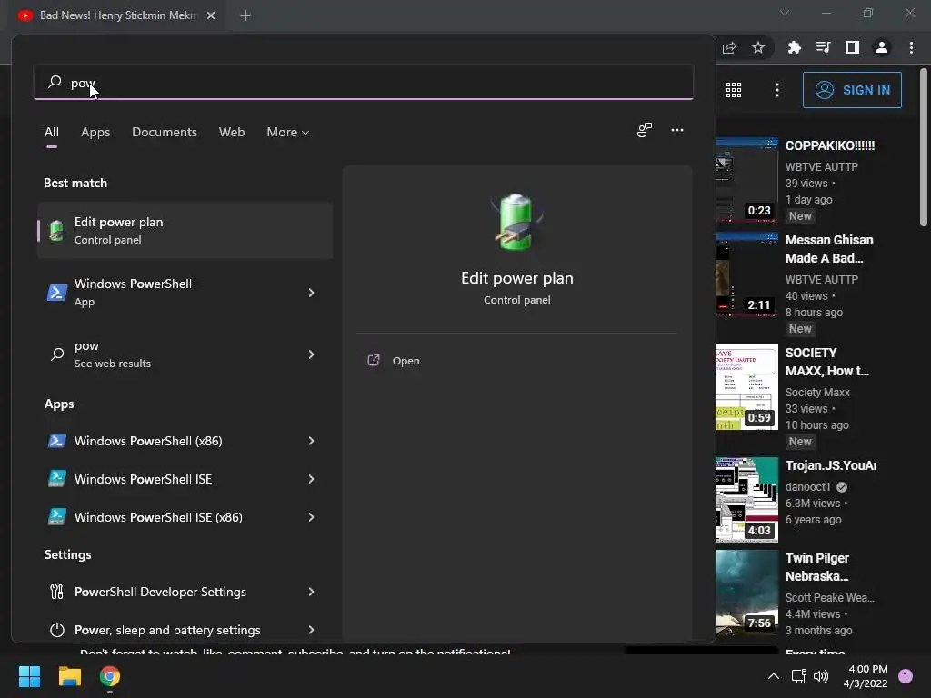
Task: Open YouTube apps grid icon
Action: click(x=734, y=90)
